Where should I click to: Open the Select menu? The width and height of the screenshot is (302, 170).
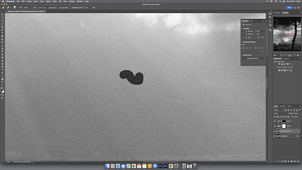(48, 1)
